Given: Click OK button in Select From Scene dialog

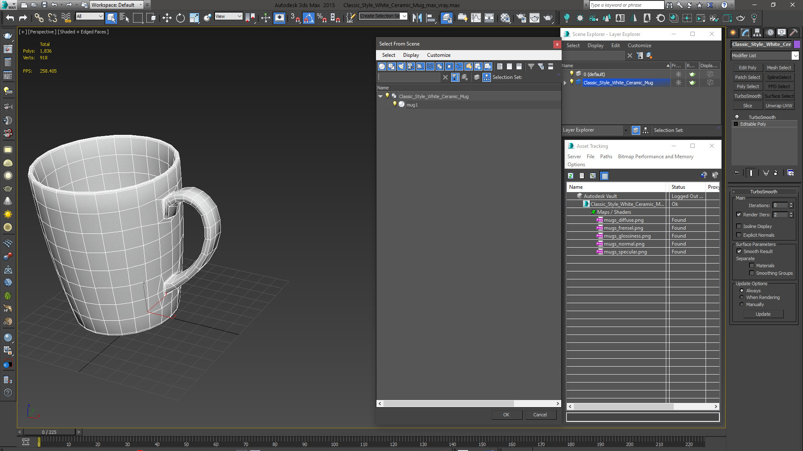Looking at the screenshot, I should pyautogui.click(x=506, y=415).
